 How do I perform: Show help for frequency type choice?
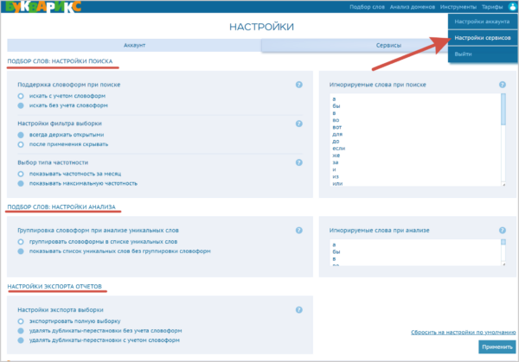[299, 162]
